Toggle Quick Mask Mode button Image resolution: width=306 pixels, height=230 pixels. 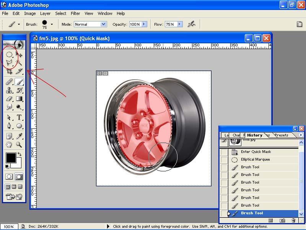click(19, 177)
